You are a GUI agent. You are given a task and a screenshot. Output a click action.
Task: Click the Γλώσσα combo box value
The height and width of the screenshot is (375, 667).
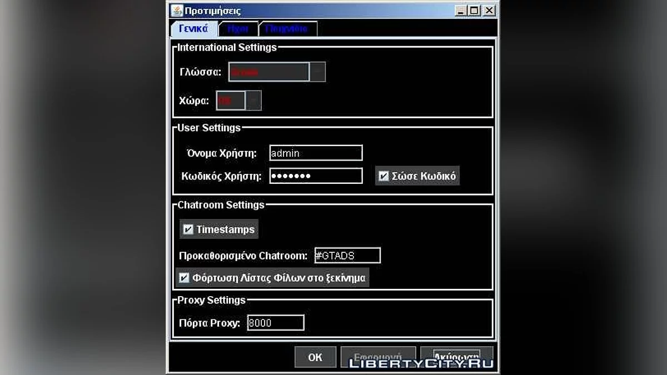coord(269,72)
